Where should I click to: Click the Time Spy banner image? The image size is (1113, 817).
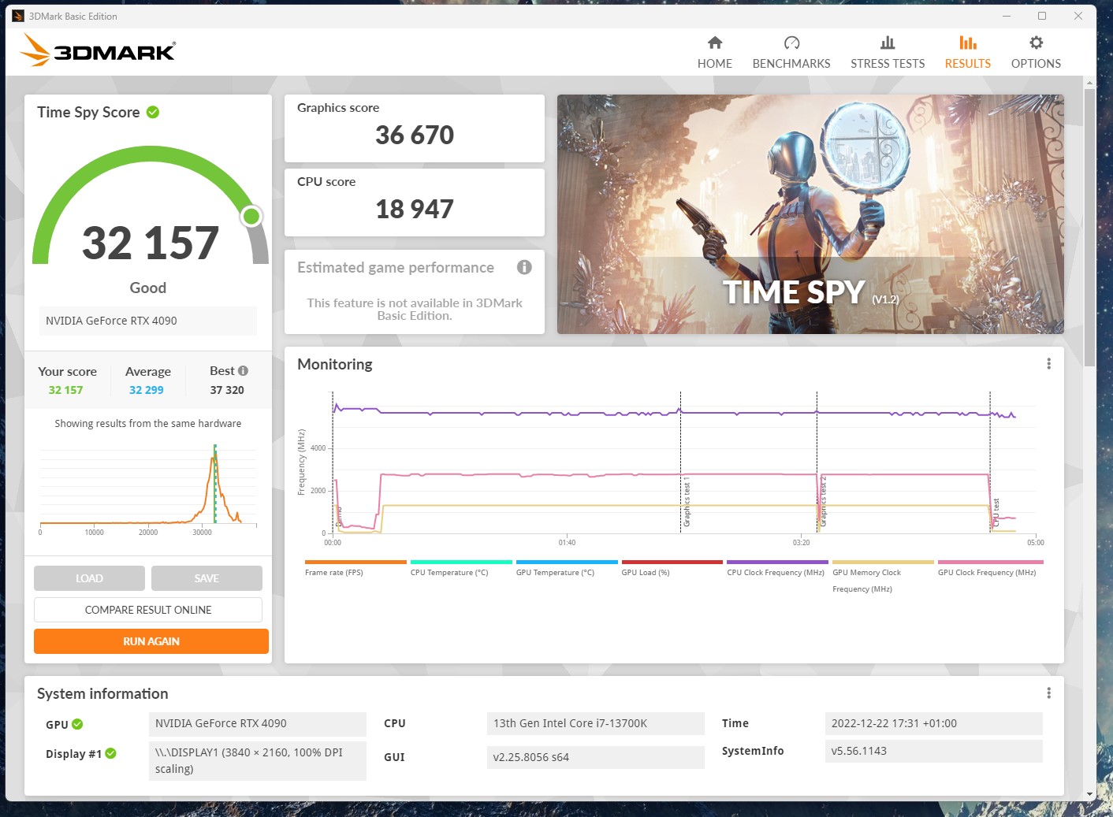pyautogui.click(x=810, y=214)
